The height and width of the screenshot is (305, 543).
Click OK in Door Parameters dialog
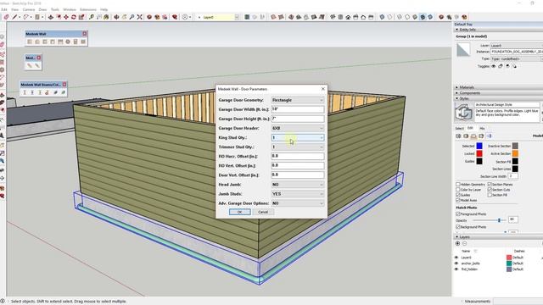pyautogui.click(x=239, y=212)
